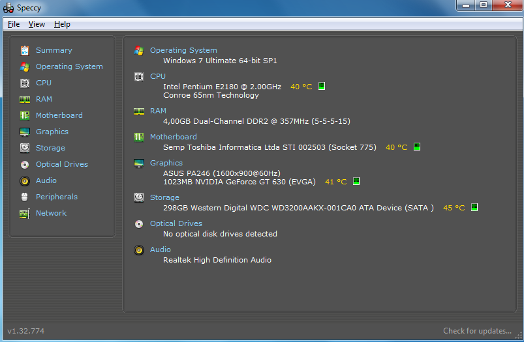The width and height of the screenshot is (524, 342).
Task: Open the View menu
Action: 37,24
